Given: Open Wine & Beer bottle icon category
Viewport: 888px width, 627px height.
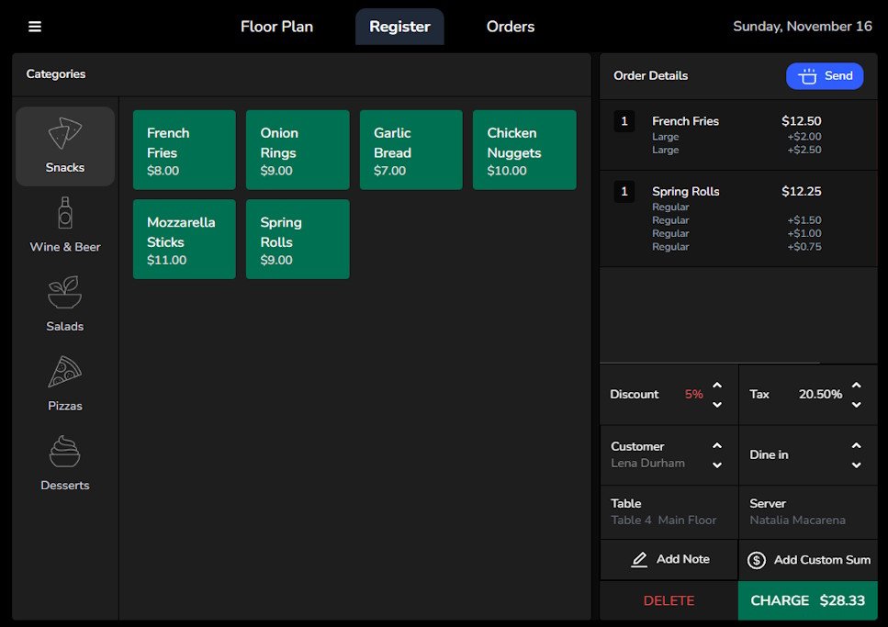Looking at the screenshot, I should [x=65, y=213].
